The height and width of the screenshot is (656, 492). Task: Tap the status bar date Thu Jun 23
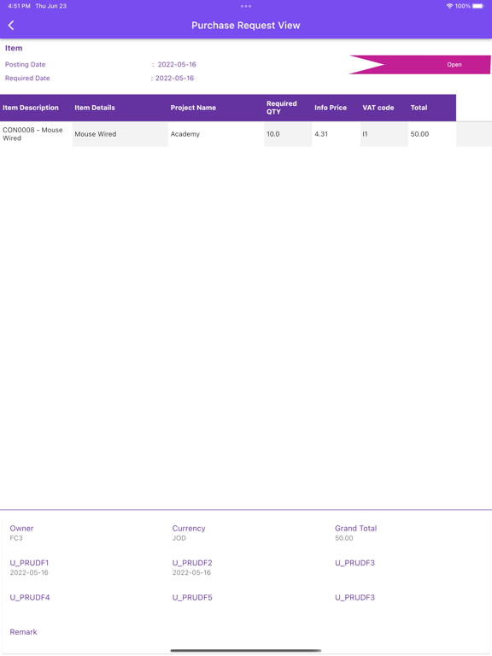coord(50,6)
